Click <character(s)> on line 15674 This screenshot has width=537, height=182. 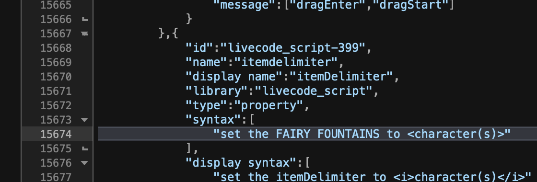coord(456,134)
